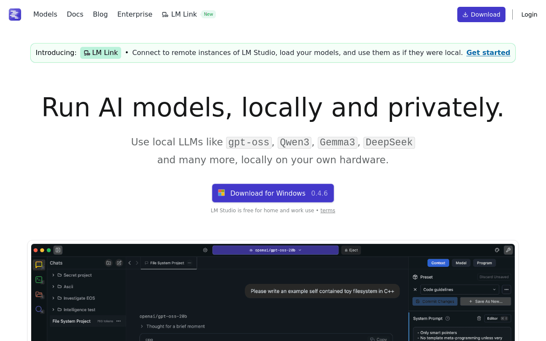Click the forward navigation arrow
This screenshot has height=341, width=546.
[x=137, y=263]
